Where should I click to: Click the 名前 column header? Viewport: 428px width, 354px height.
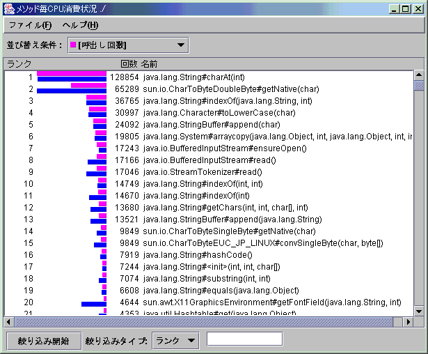click(149, 64)
